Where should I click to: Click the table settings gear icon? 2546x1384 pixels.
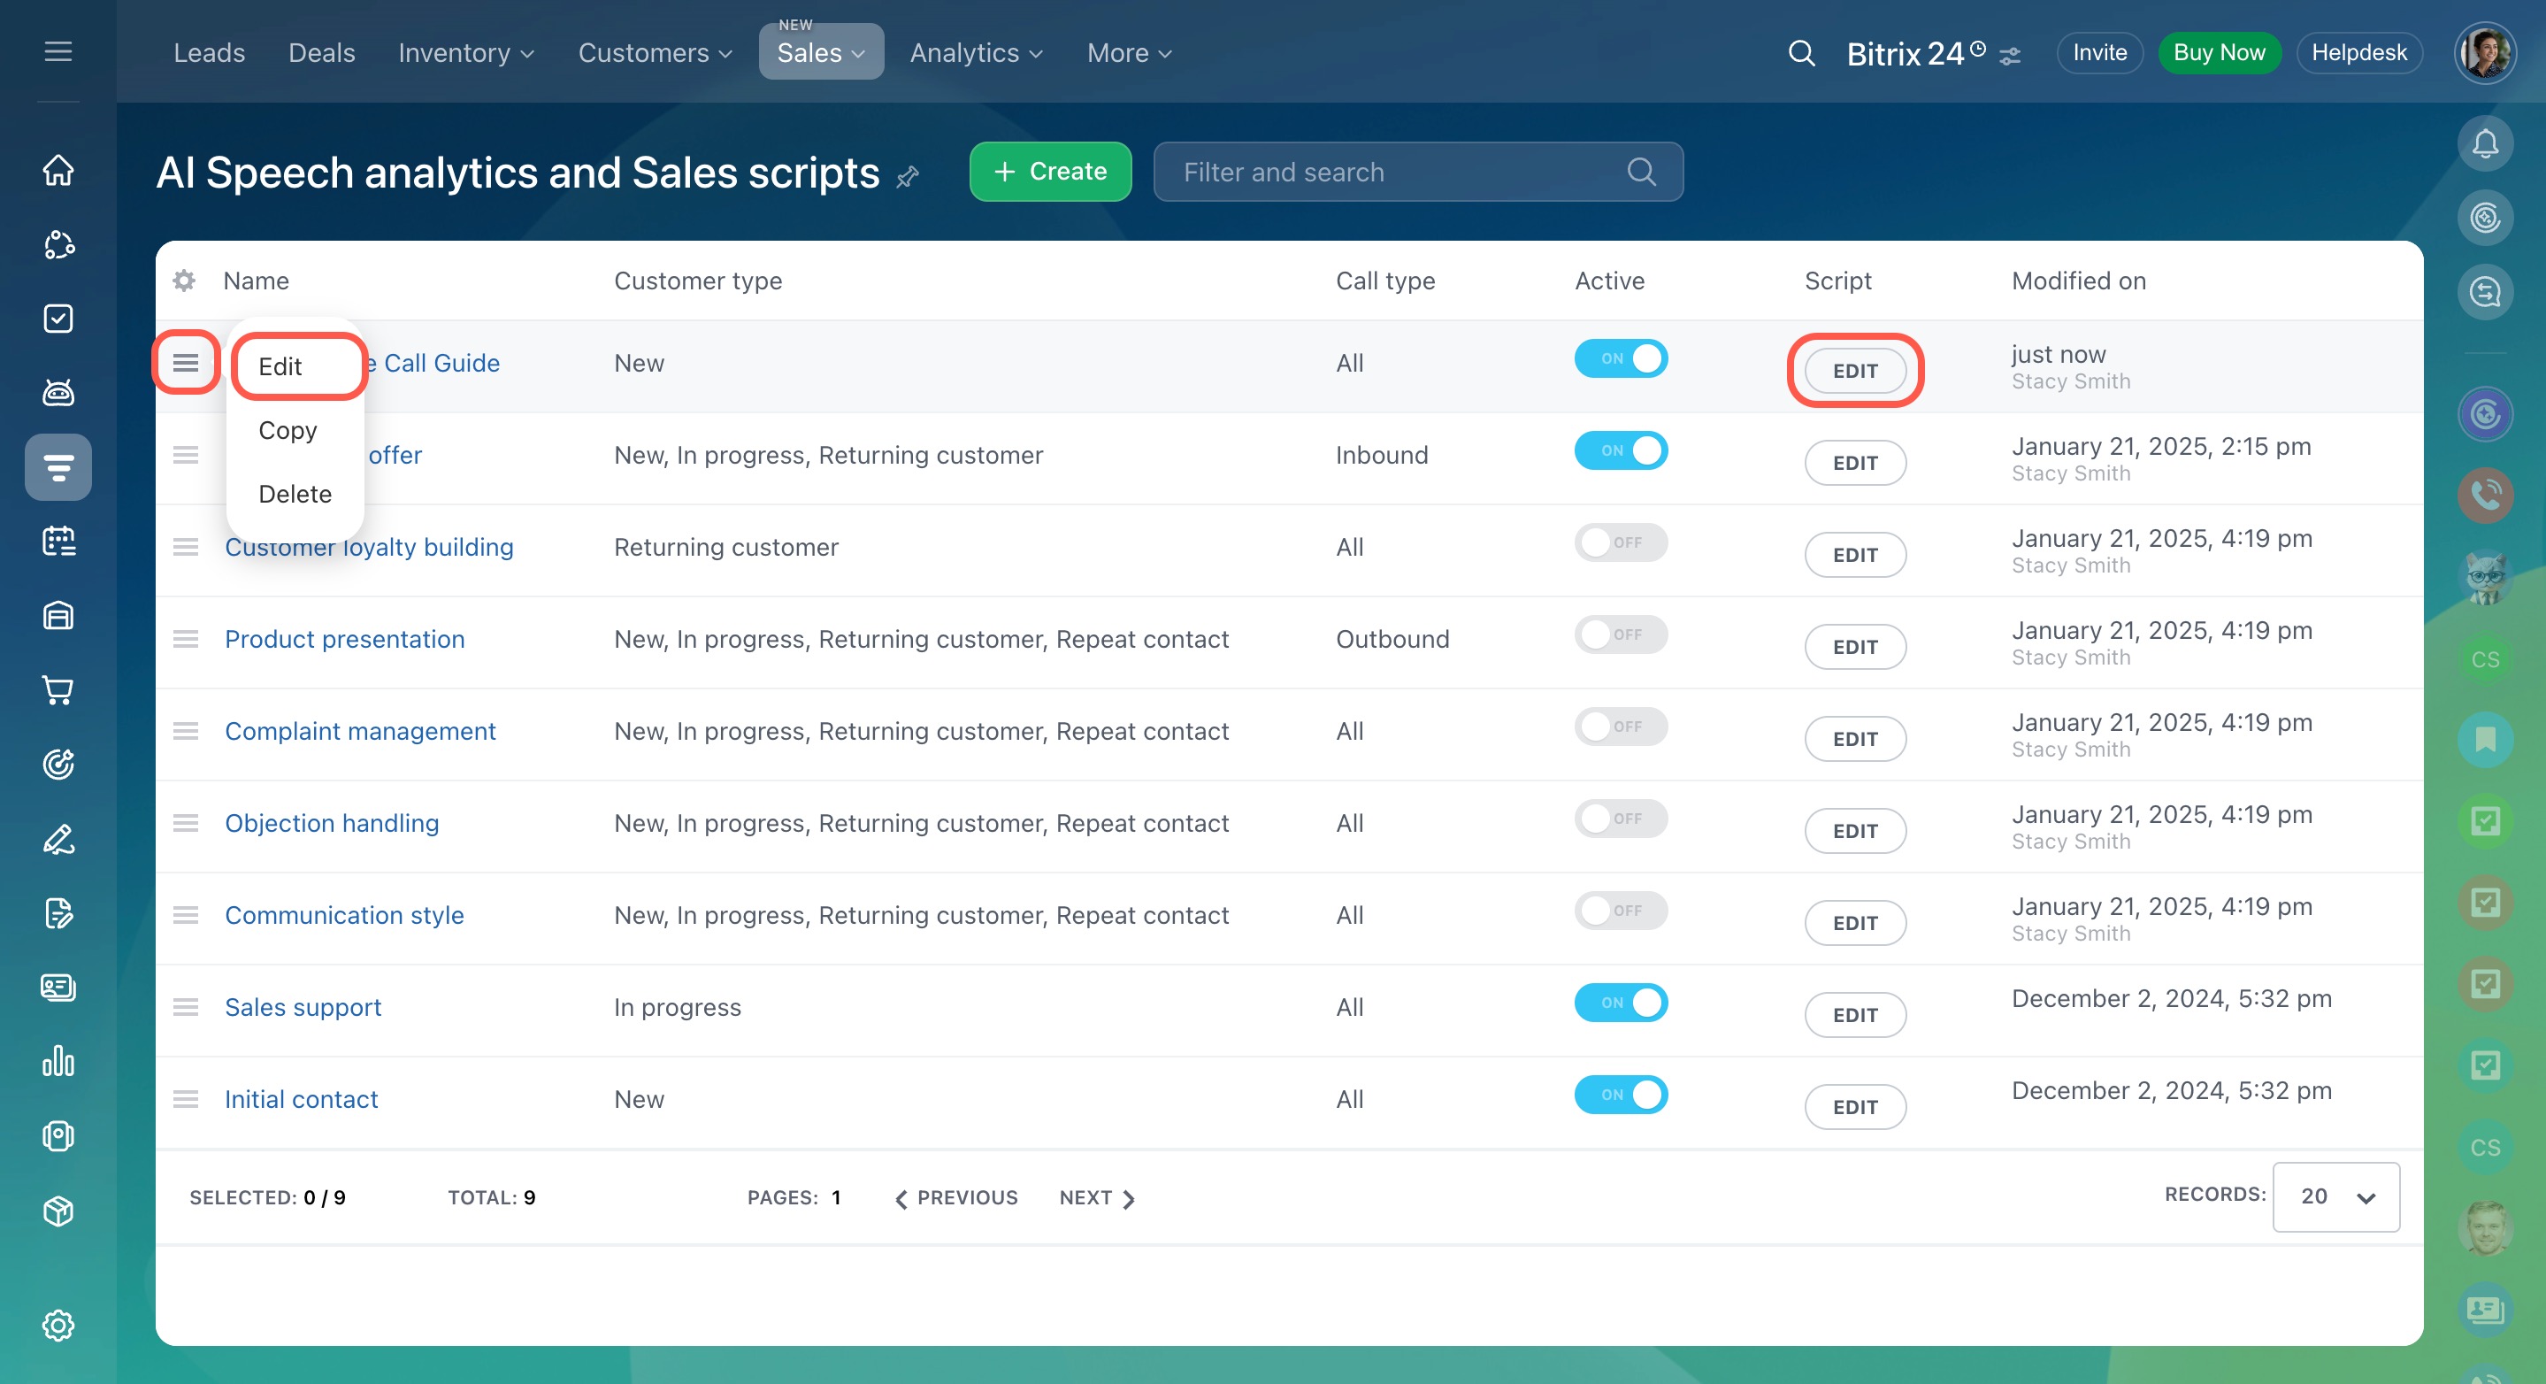(x=184, y=281)
